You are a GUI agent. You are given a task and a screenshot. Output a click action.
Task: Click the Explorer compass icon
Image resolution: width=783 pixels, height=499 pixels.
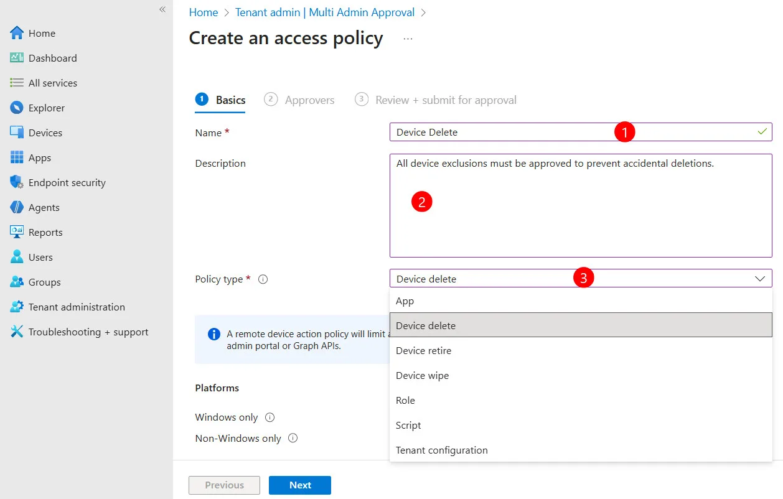pos(17,108)
